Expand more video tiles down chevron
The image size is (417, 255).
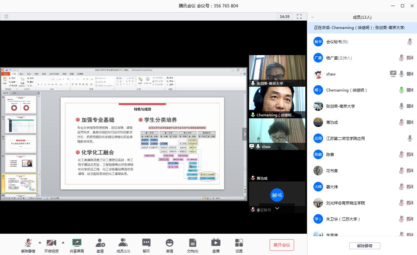coord(277,208)
